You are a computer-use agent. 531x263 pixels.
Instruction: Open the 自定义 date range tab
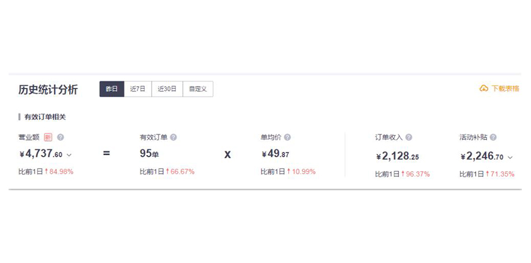coord(198,89)
